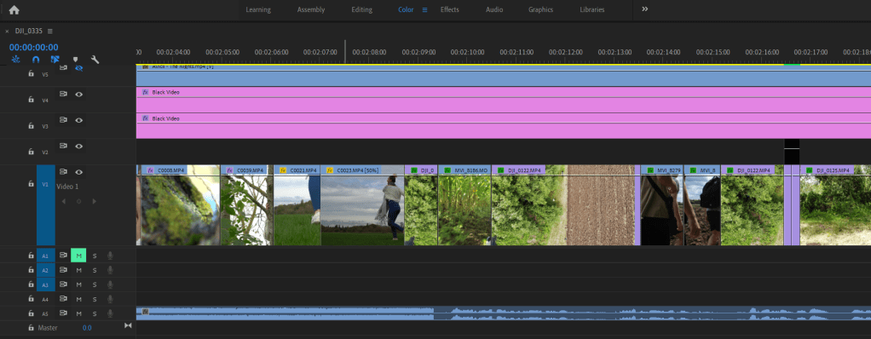Toggle lock on Master track
The height and width of the screenshot is (339, 871).
(x=31, y=328)
